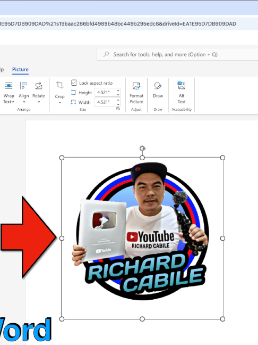The width and height of the screenshot is (258, 345).
Task: Open the Alt Text accessibility tool
Action: (182, 93)
